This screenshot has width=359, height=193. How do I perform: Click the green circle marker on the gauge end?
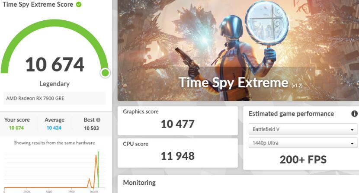pyautogui.click(x=105, y=72)
